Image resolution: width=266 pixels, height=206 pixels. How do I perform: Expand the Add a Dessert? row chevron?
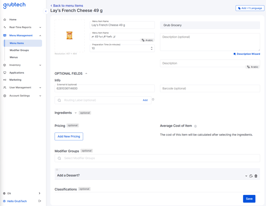pos(246,176)
